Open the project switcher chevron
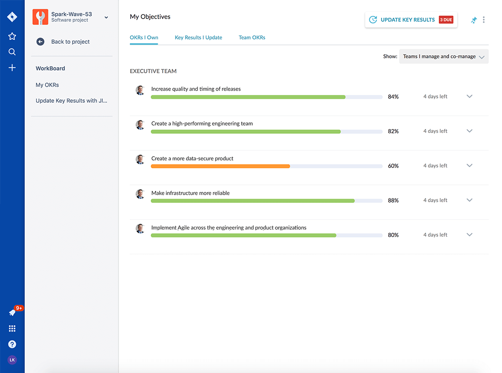This screenshot has height=373, width=502. pyautogui.click(x=106, y=17)
